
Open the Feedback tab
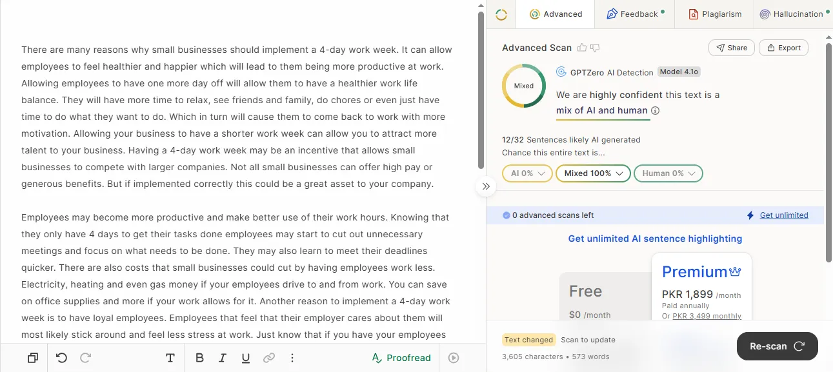635,14
